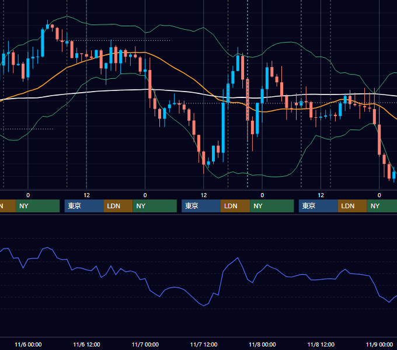The width and height of the screenshot is (397, 350).
Task: Click the 11/8 00:00 date label
Action: [262, 344]
